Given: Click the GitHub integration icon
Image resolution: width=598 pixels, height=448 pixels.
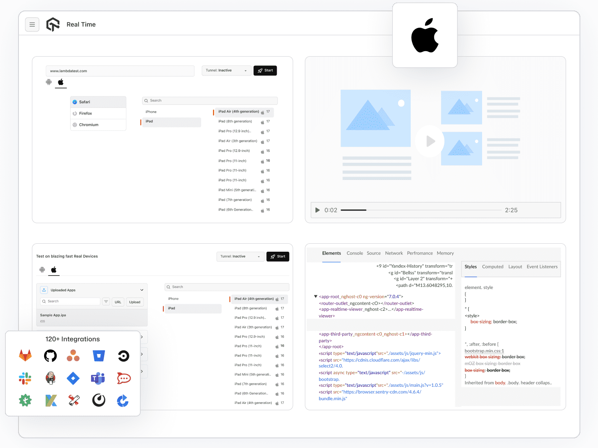Looking at the screenshot, I should (50, 355).
